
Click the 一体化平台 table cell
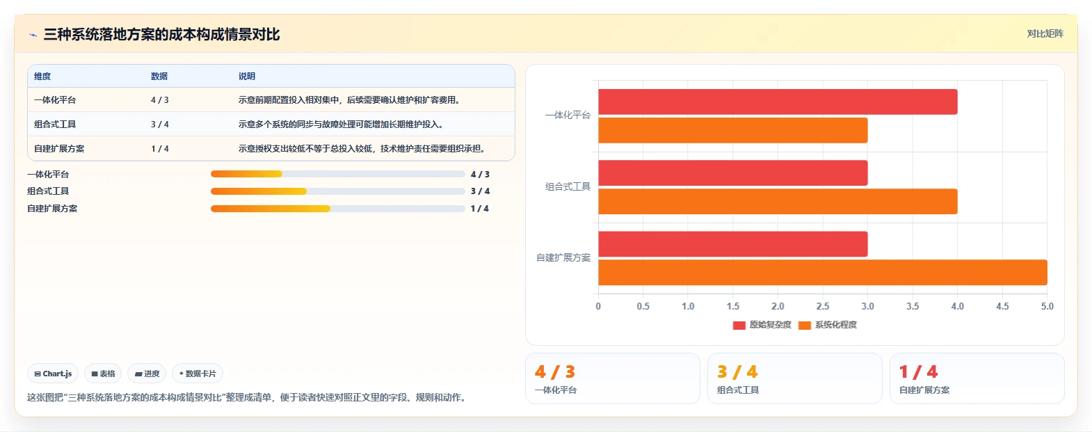pyautogui.click(x=55, y=100)
